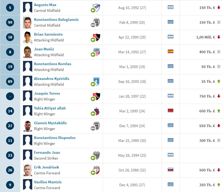
Task: Click Alexandros Kyziridis's blue club crest
Action: [96, 81]
